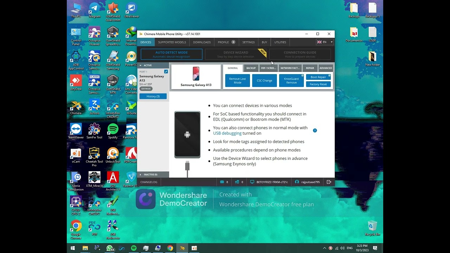Toggle the Boot Repair option
Screen dimensions: 450x253
tap(318, 77)
